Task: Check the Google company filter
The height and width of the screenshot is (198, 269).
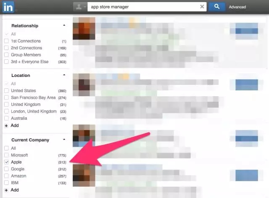Action: 6,169
